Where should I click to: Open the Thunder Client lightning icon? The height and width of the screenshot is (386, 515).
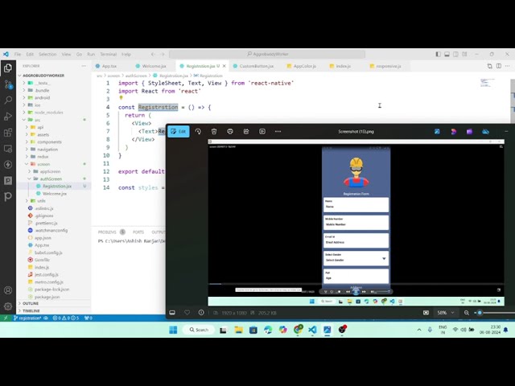[x=8, y=164]
